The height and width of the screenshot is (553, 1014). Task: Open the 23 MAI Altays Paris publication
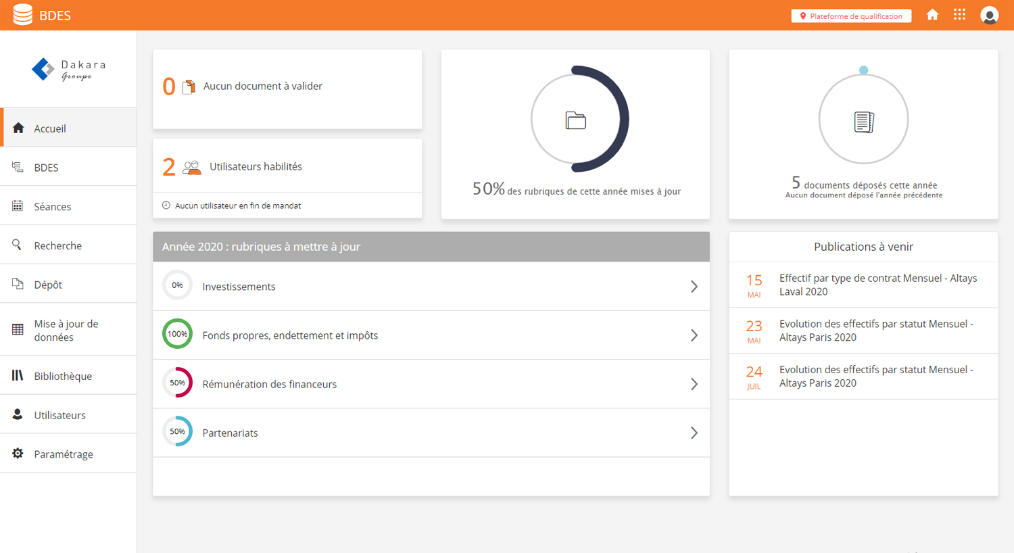click(863, 331)
